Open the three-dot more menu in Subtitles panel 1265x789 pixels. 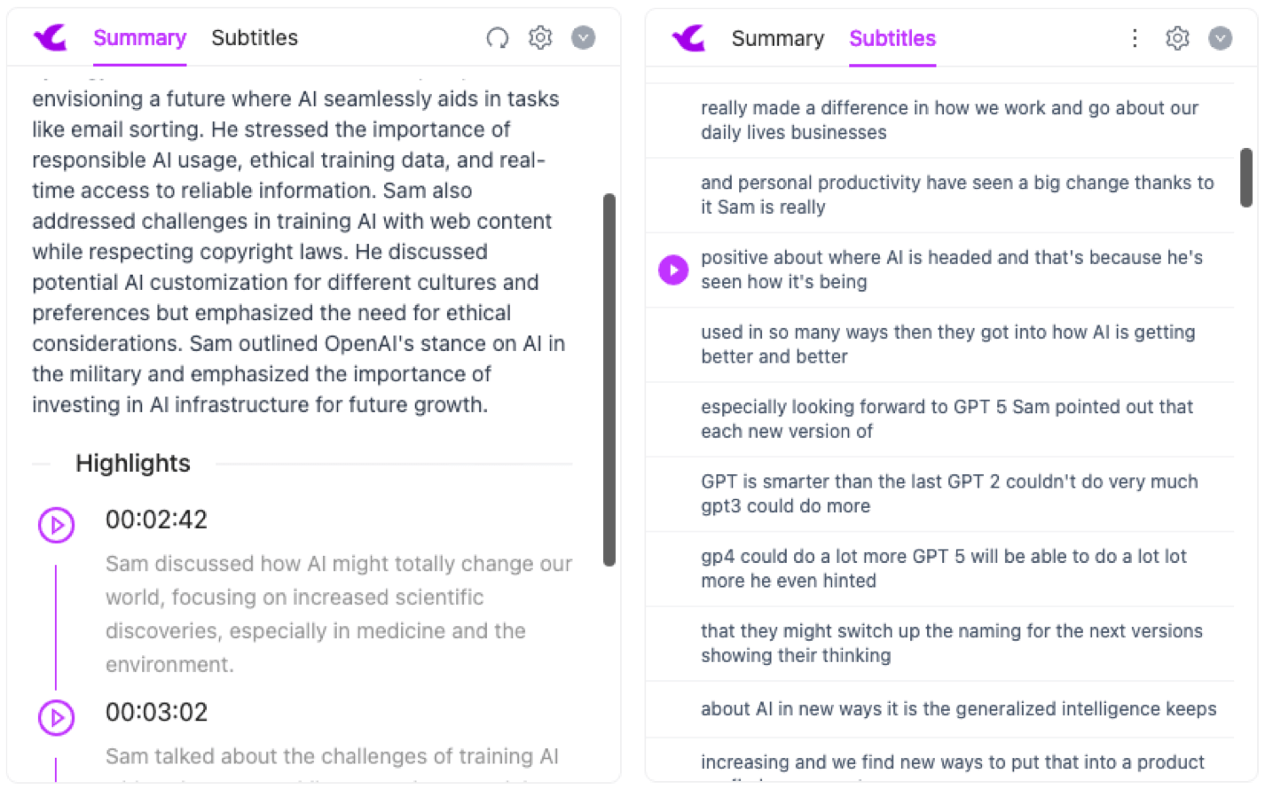[1135, 38]
